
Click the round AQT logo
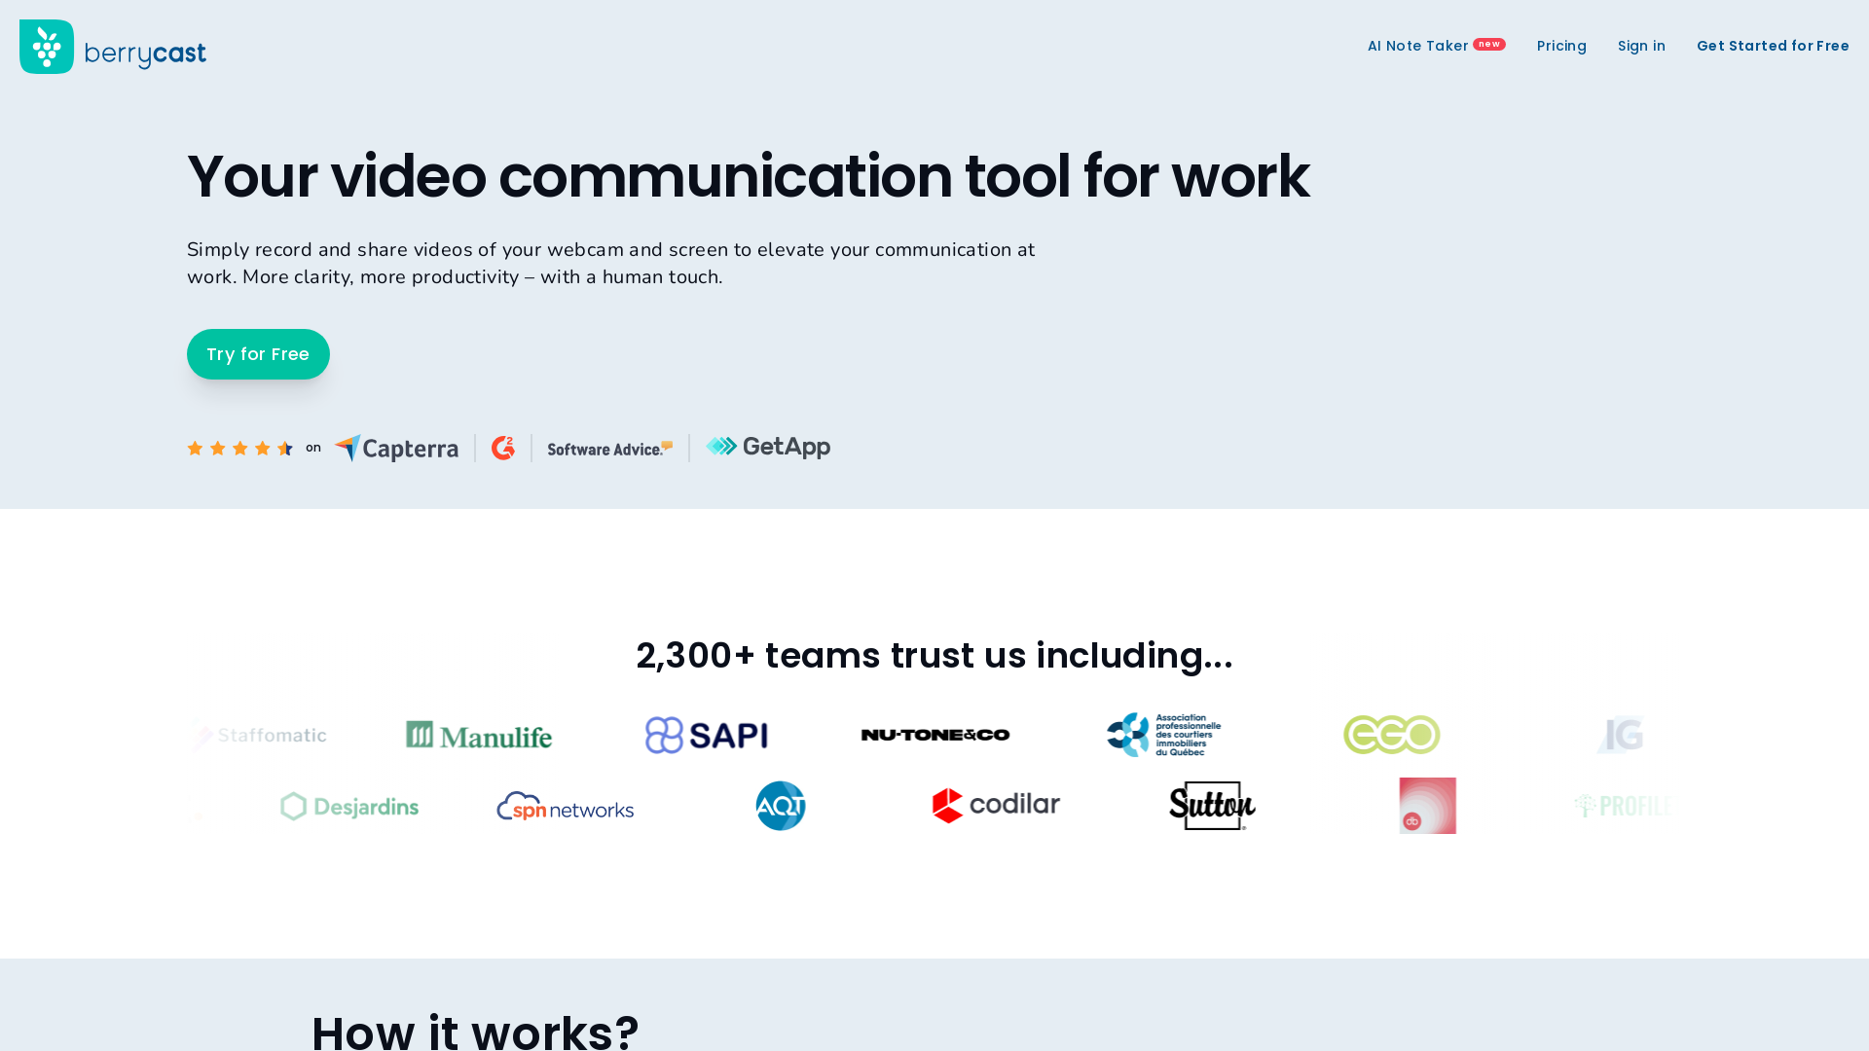[x=781, y=806]
